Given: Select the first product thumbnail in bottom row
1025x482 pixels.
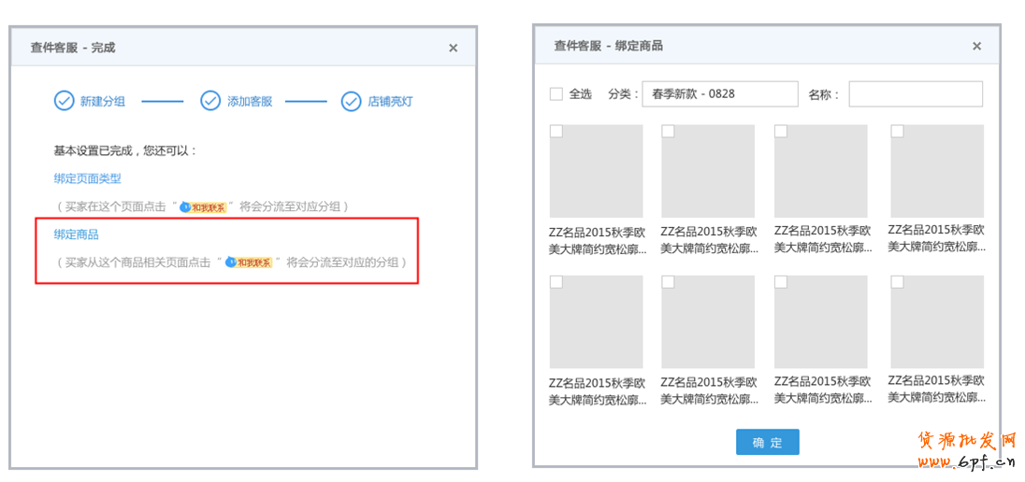Looking at the screenshot, I should pyautogui.click(x=596, y=321).
